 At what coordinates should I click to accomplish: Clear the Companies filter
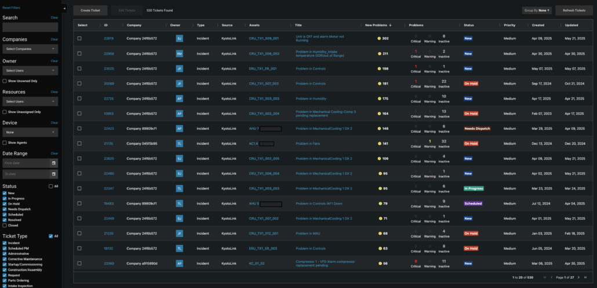pyautogui.click(x=54, y=39)
